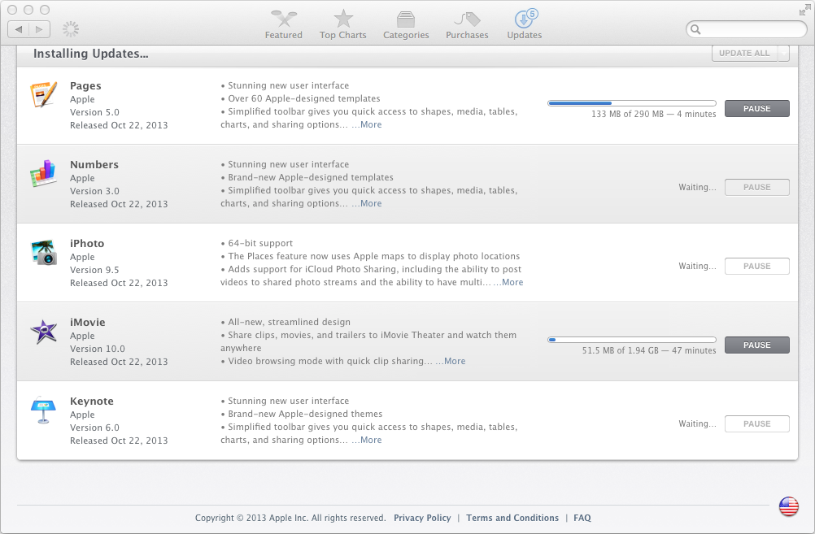
Task: Click the Categories tab label
Action: tap(406, 35)
